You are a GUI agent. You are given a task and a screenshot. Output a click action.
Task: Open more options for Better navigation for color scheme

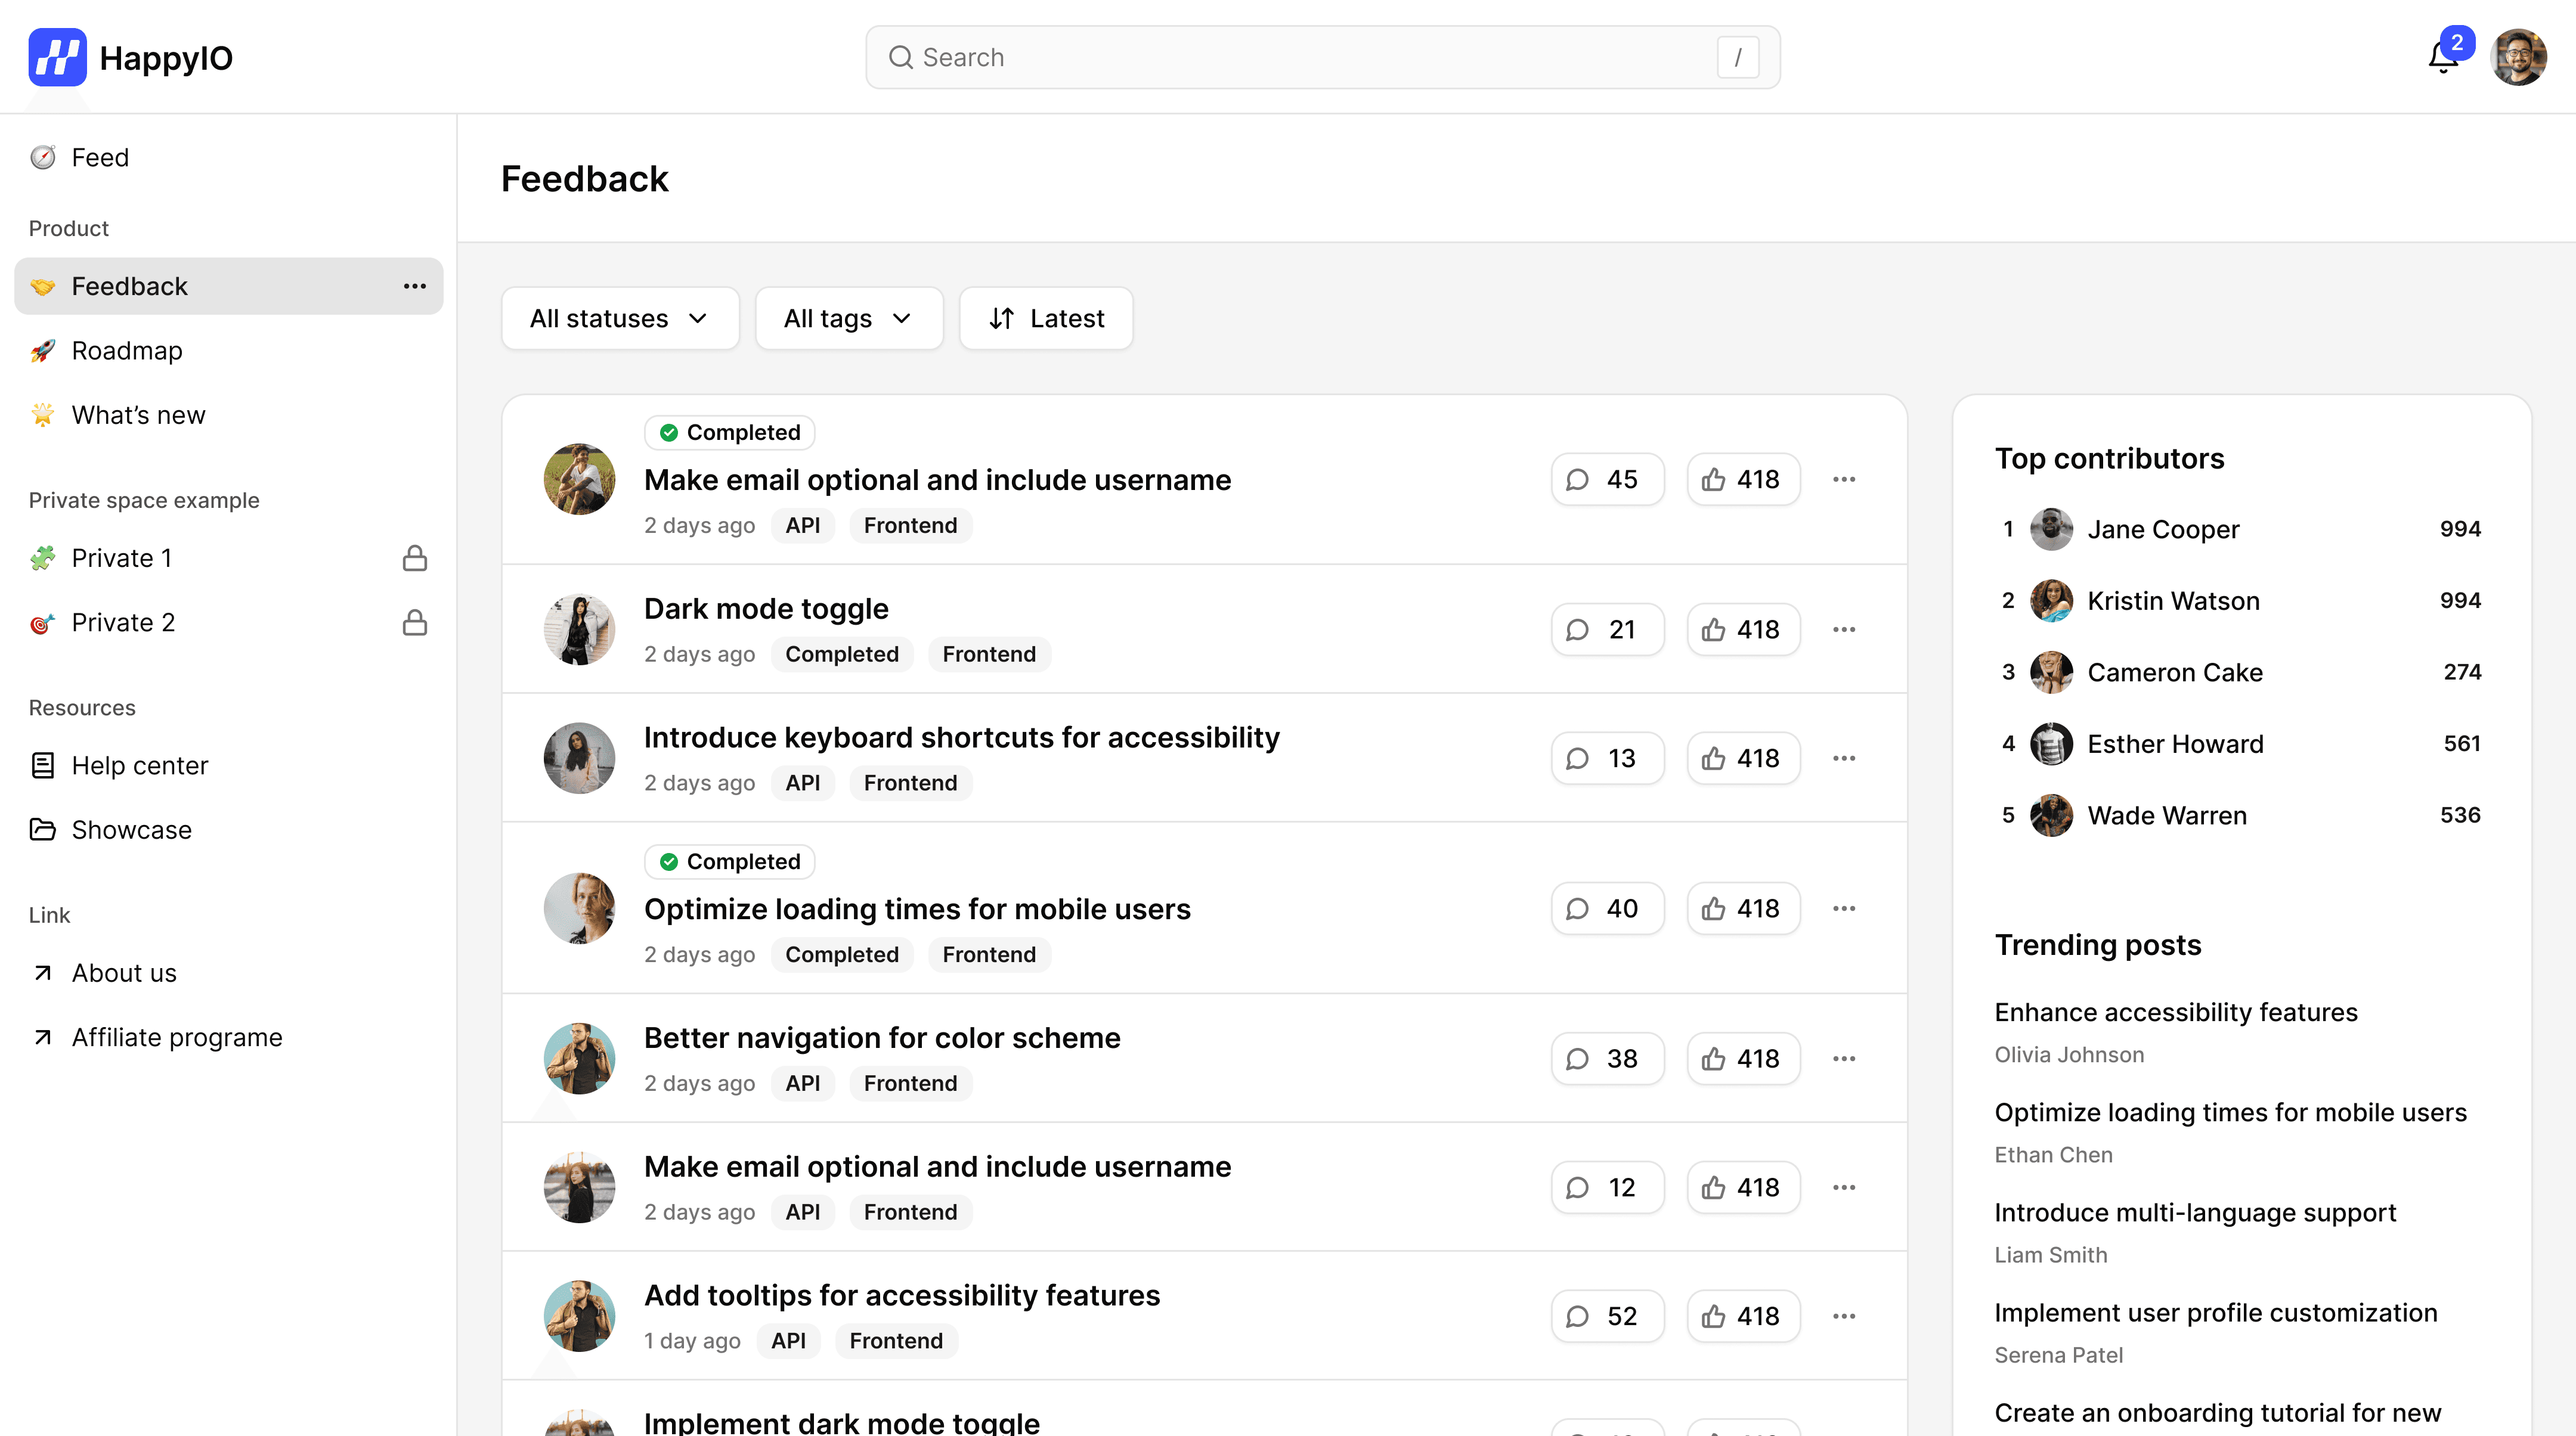[1843, 1058]
